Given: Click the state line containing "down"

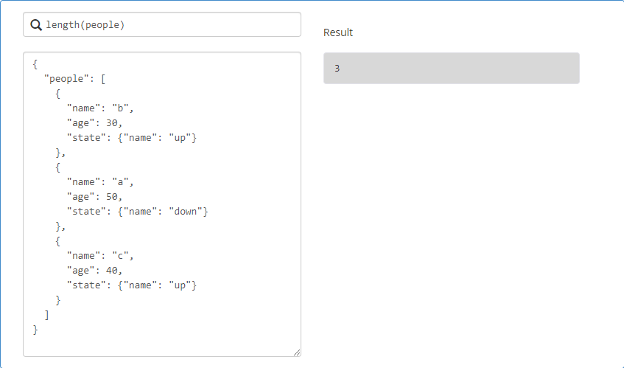Looking at the screenshot, I should tap(138, 212).
